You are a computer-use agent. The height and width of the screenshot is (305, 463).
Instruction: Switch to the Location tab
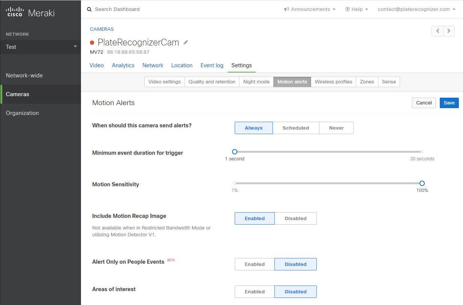tap(182, 65)
